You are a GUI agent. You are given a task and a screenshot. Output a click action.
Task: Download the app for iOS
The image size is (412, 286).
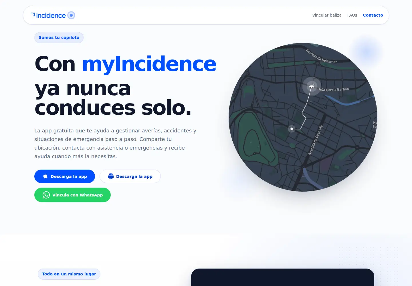pos(65,176)
